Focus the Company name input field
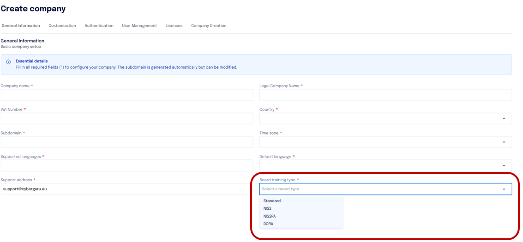This screenshot has width=523, height=242. (x=127, y=95)
